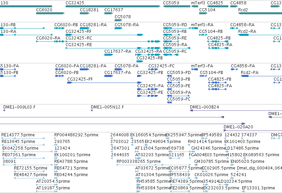Click transcript CG32425-RC
282x193 pixels.
point(79,38)
